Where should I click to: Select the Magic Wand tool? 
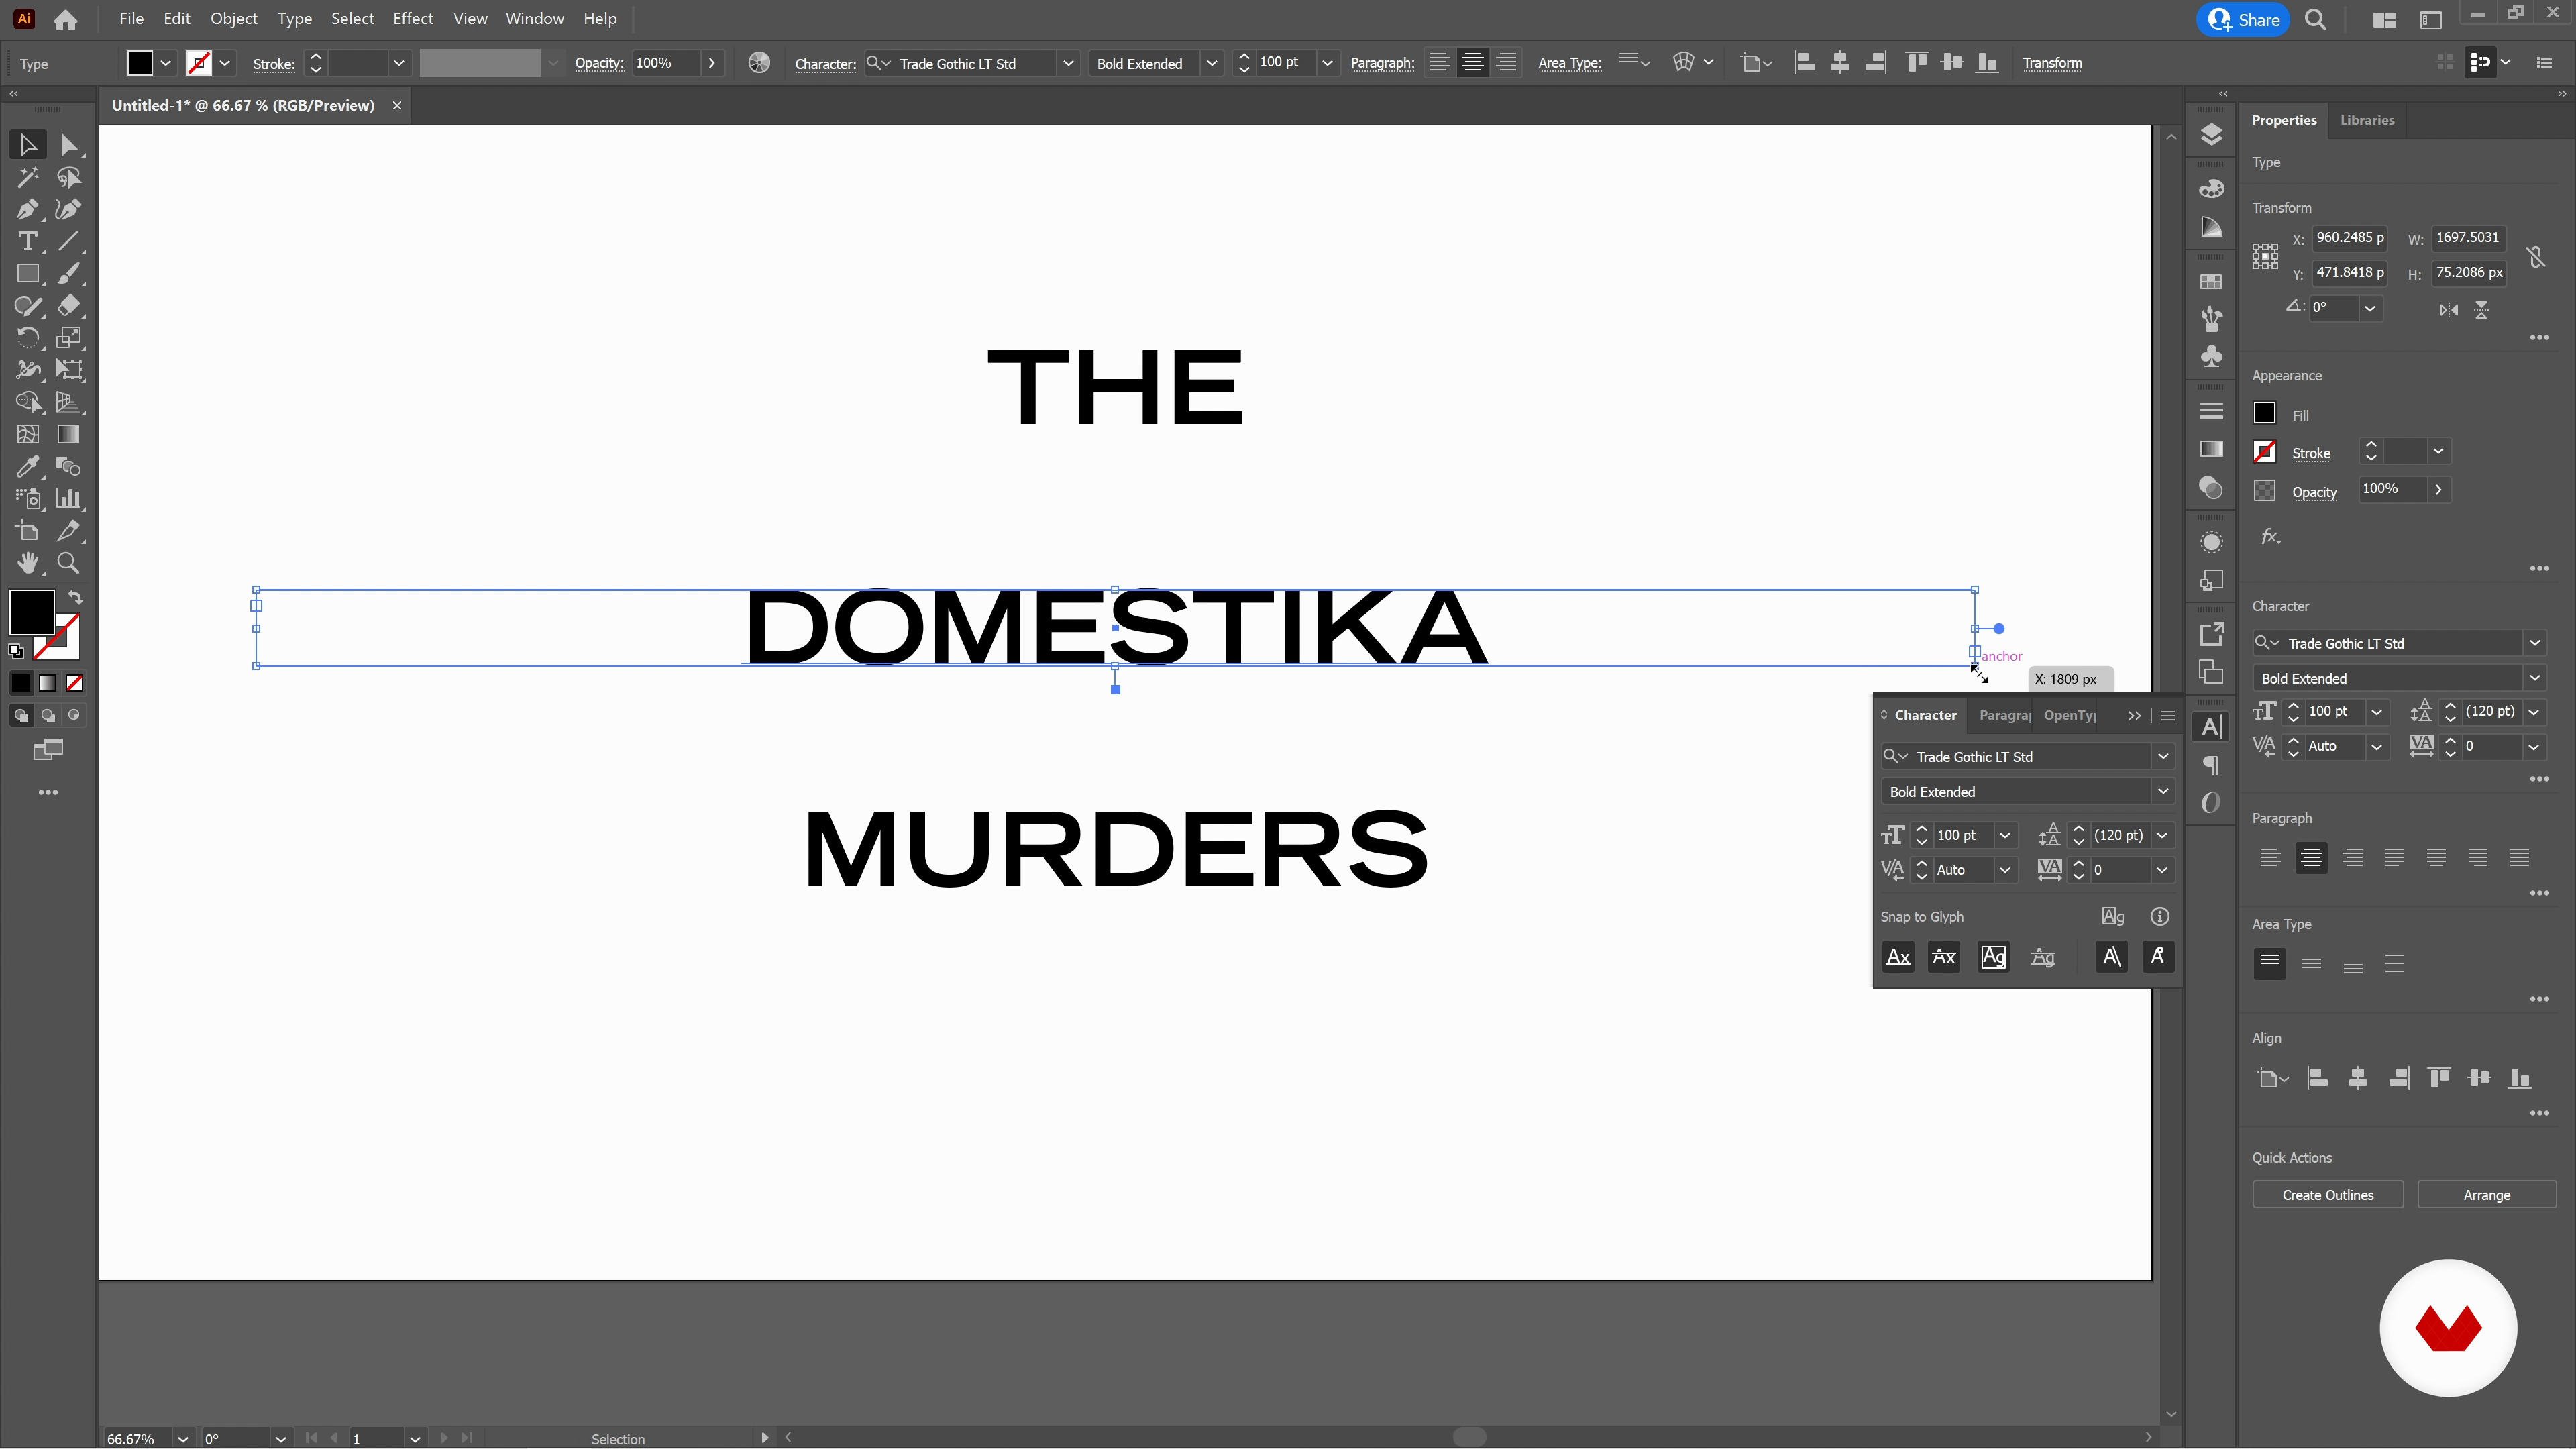(27, 178)
